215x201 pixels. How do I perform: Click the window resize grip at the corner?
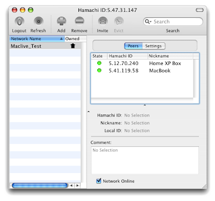point(204,186)
